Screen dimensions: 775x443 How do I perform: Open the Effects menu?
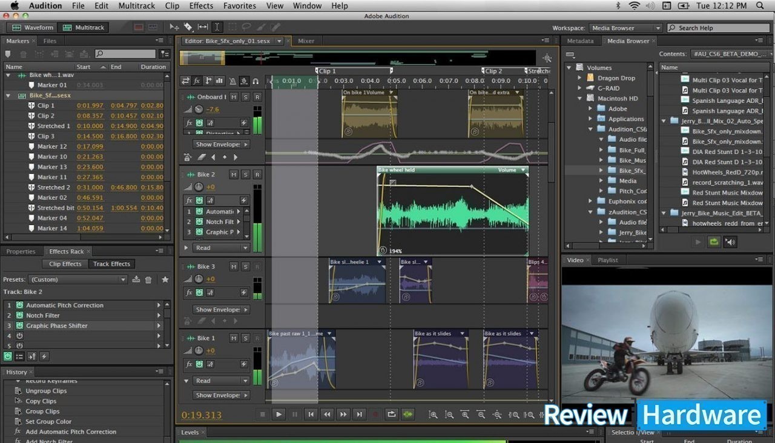tap(201, 5)
